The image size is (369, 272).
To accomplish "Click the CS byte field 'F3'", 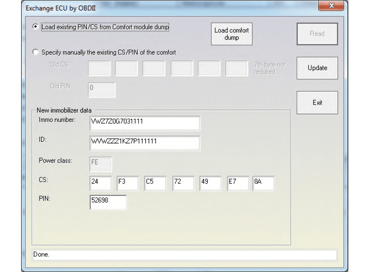I will [128, 183].
